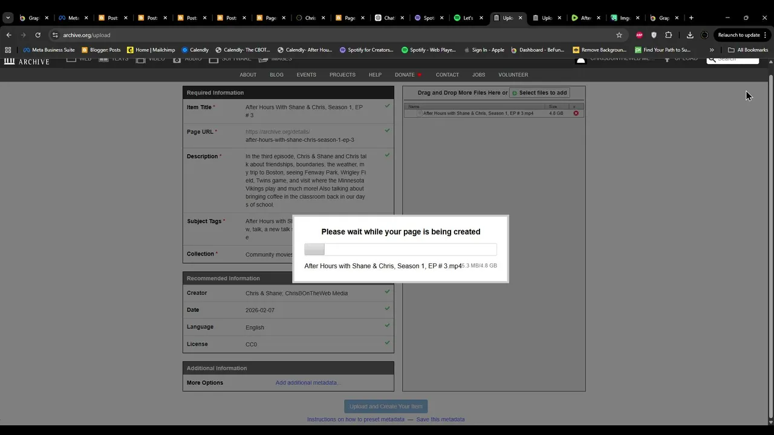
Task: Go back using browser back arrow
Action: [x=8, y=35]
